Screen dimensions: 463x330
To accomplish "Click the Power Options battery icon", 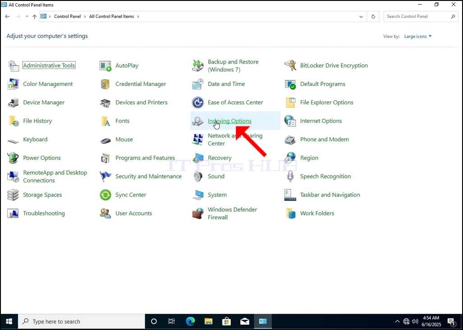I will pyautogui.click(x=14, y=158).
